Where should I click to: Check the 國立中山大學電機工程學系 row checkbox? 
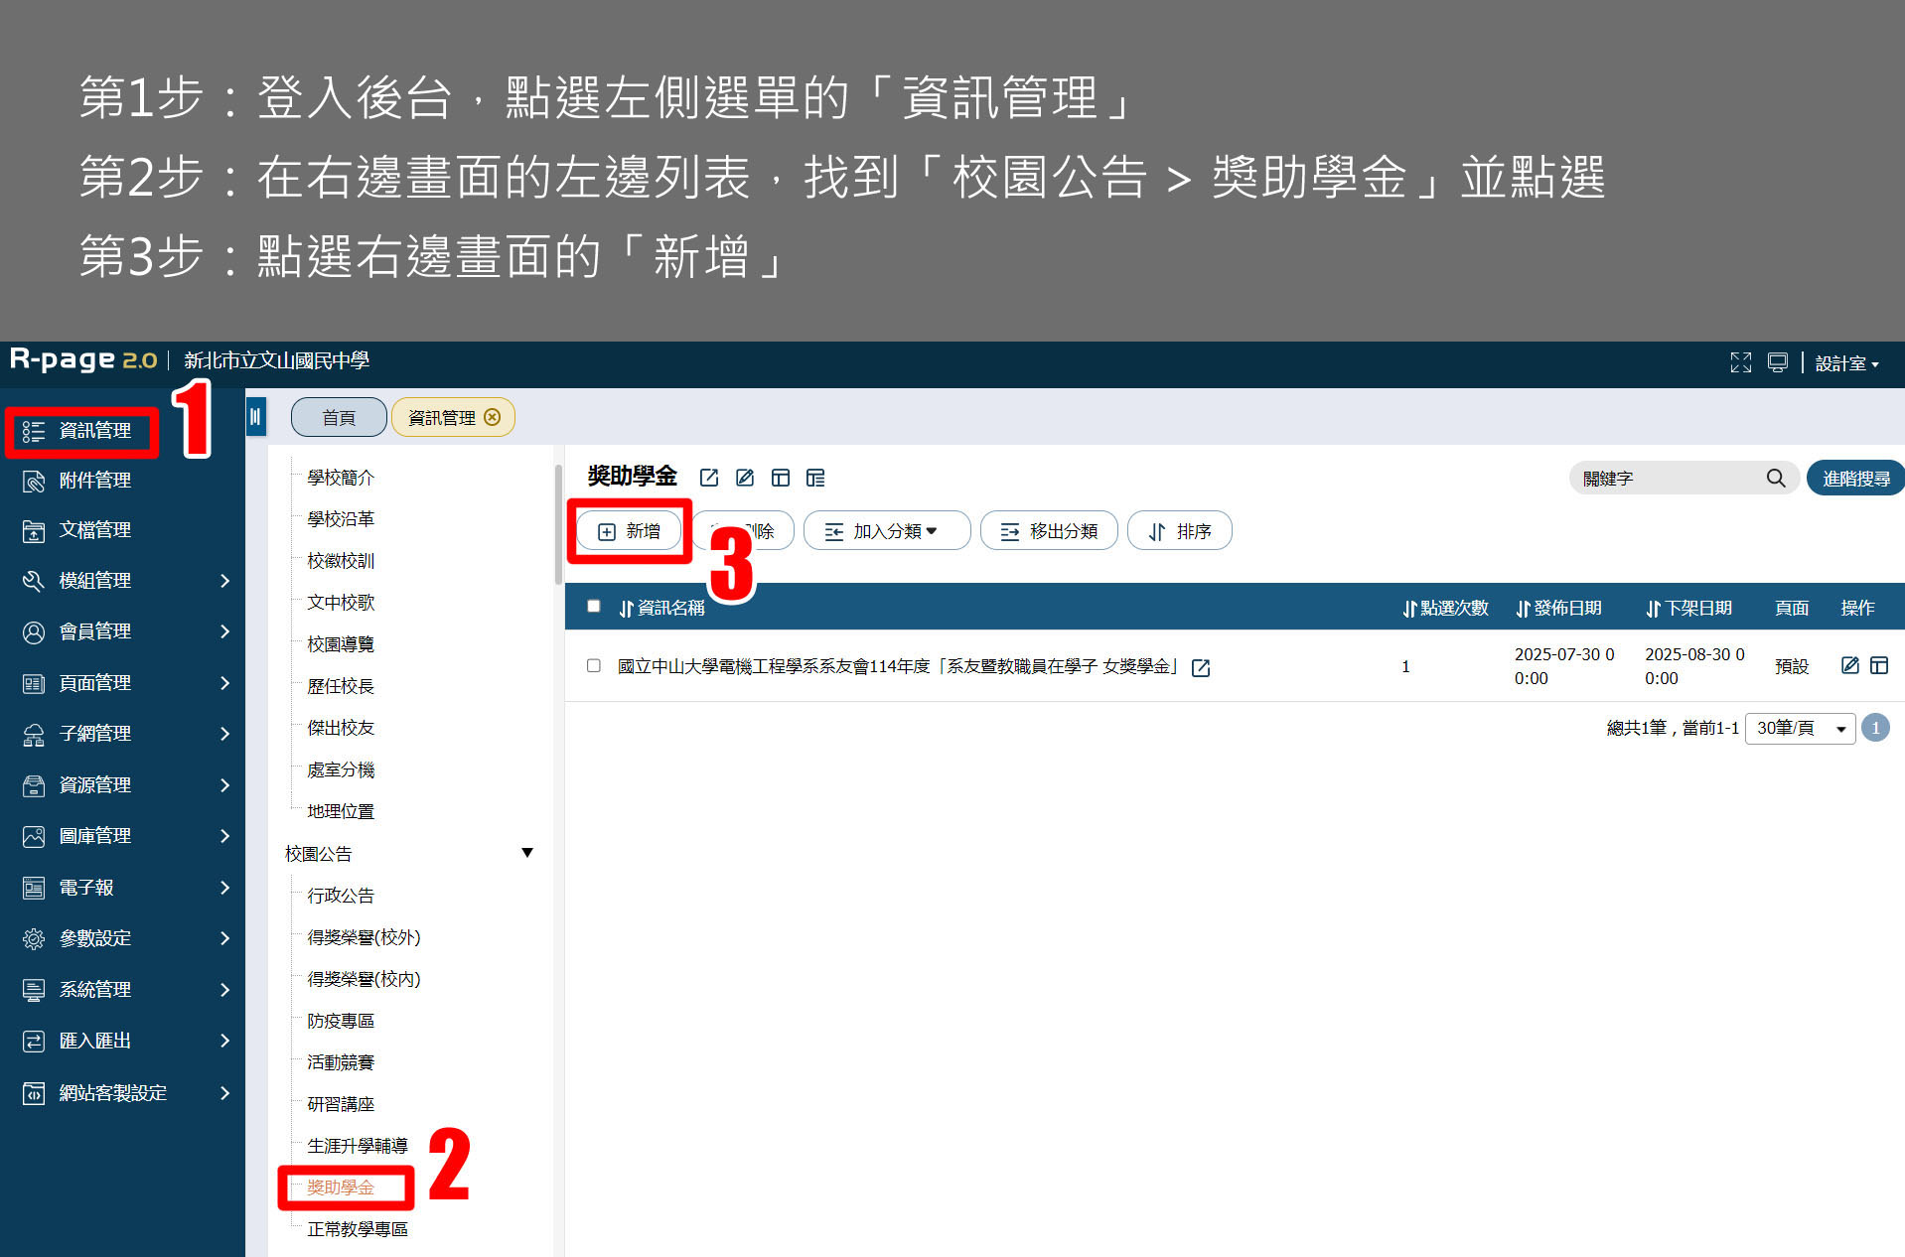click(x=594, y=666)
